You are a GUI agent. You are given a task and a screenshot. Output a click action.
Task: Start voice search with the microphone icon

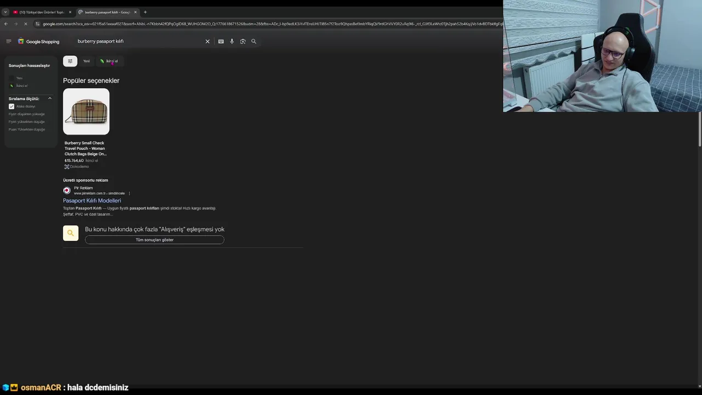point(232,41)
